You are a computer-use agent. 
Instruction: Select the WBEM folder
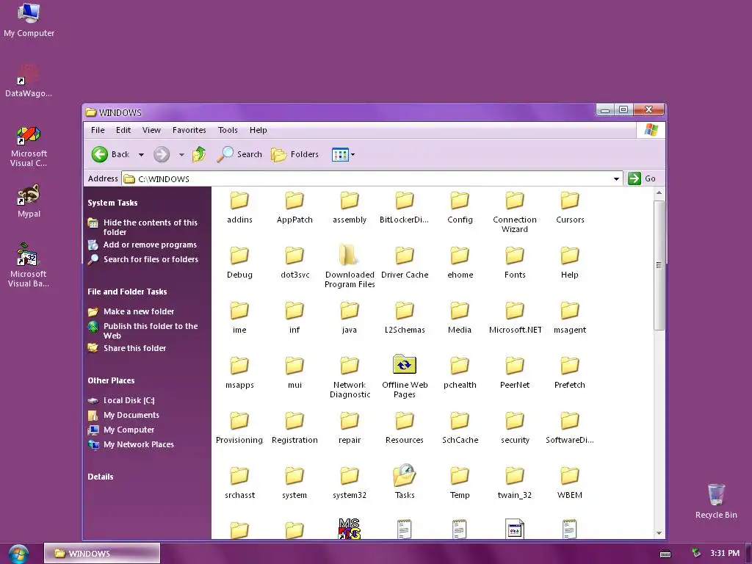point(570,483)
